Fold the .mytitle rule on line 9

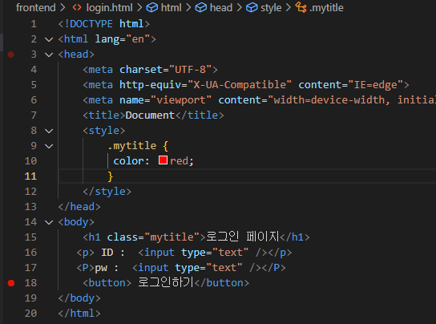click(49, 146)
